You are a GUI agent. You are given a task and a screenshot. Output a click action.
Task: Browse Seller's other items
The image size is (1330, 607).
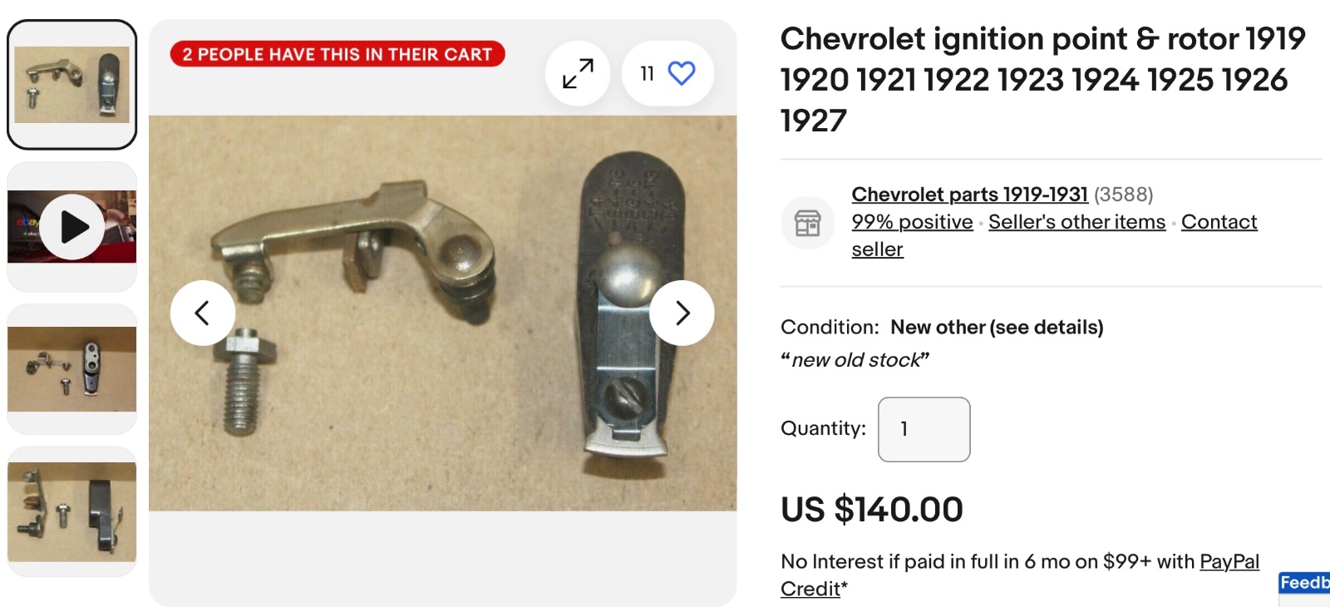point(1076,222)
